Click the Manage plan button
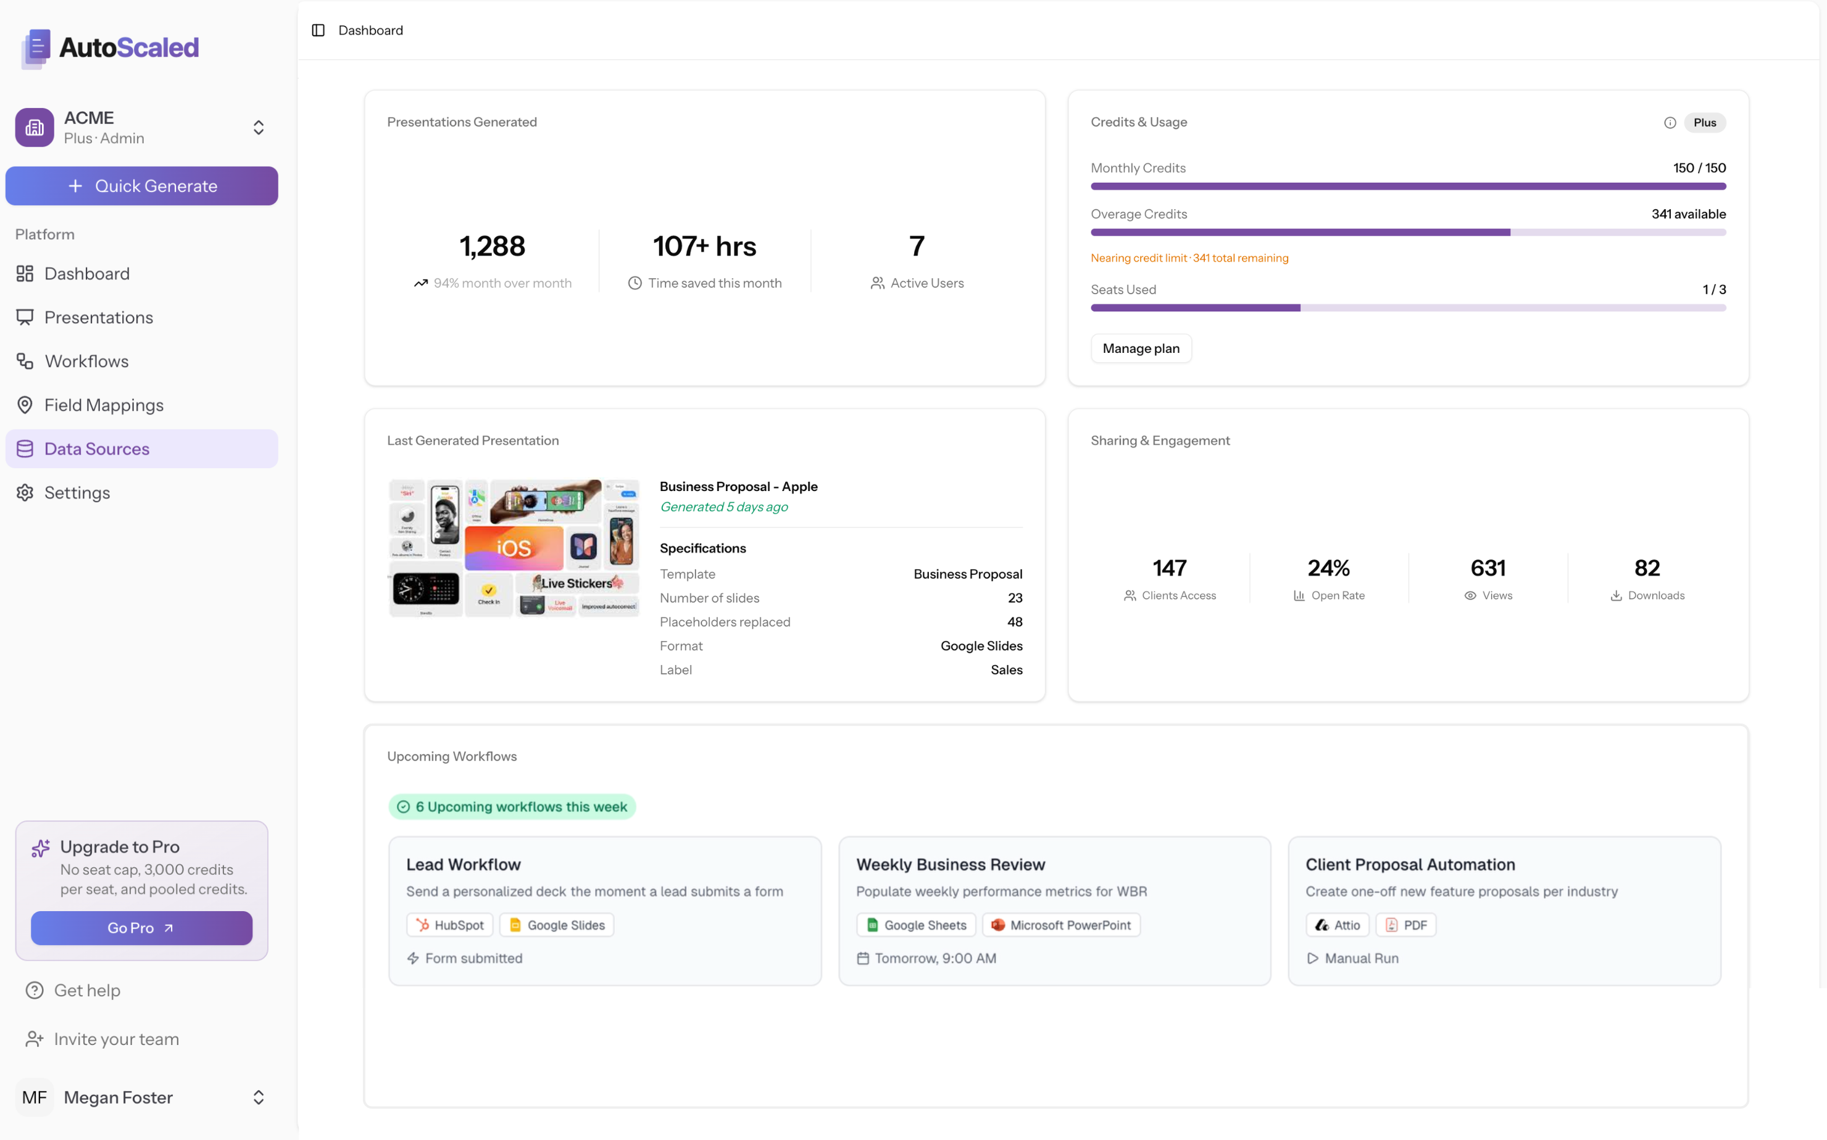This screenshot has width=1827, height=1140. 1141,349
